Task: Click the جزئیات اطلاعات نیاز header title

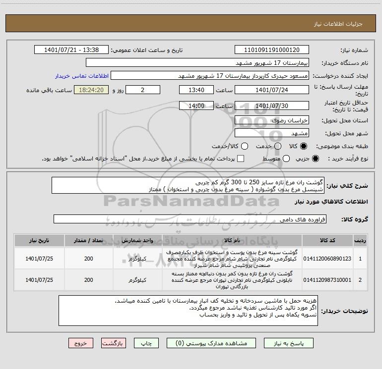Action: tap(338, 24)
